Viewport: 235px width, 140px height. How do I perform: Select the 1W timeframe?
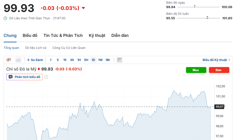(x=100, y=60)
